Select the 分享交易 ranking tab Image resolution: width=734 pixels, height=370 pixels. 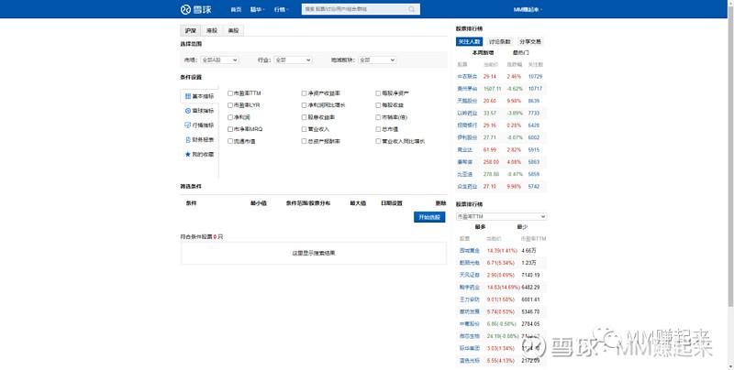point(530,41)
